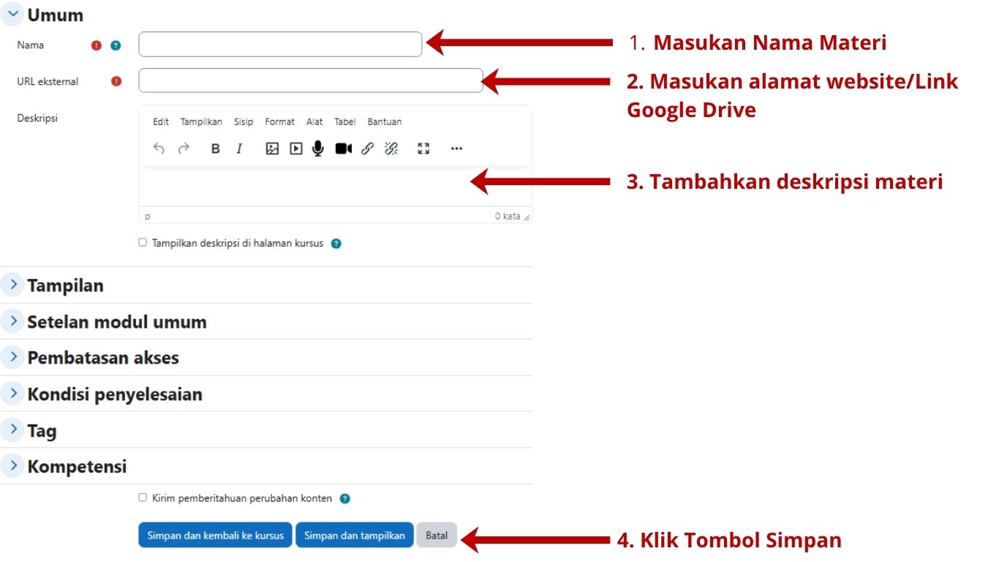
Task: Click the microphone record audio icon
Action: (x=317, y=149)
